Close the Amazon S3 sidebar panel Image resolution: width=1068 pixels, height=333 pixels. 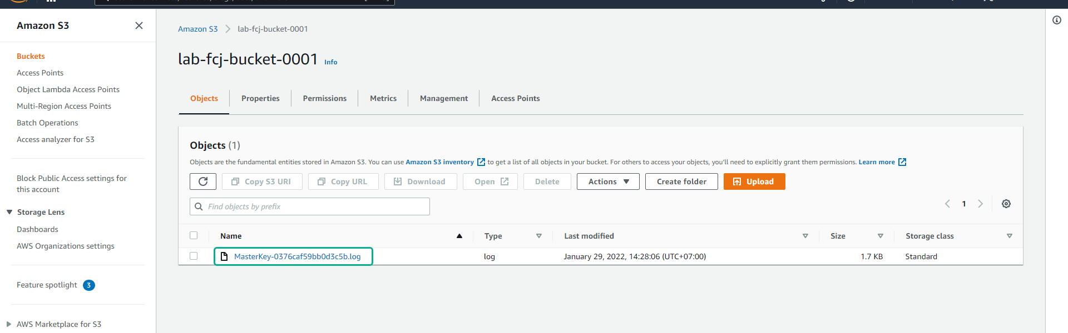[139, 26]
